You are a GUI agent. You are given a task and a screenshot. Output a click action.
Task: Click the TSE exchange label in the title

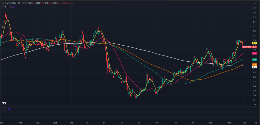[x=25, y=3]
